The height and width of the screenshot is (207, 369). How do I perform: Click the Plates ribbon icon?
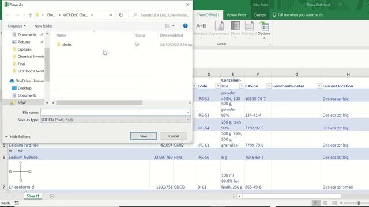[235, 28]
